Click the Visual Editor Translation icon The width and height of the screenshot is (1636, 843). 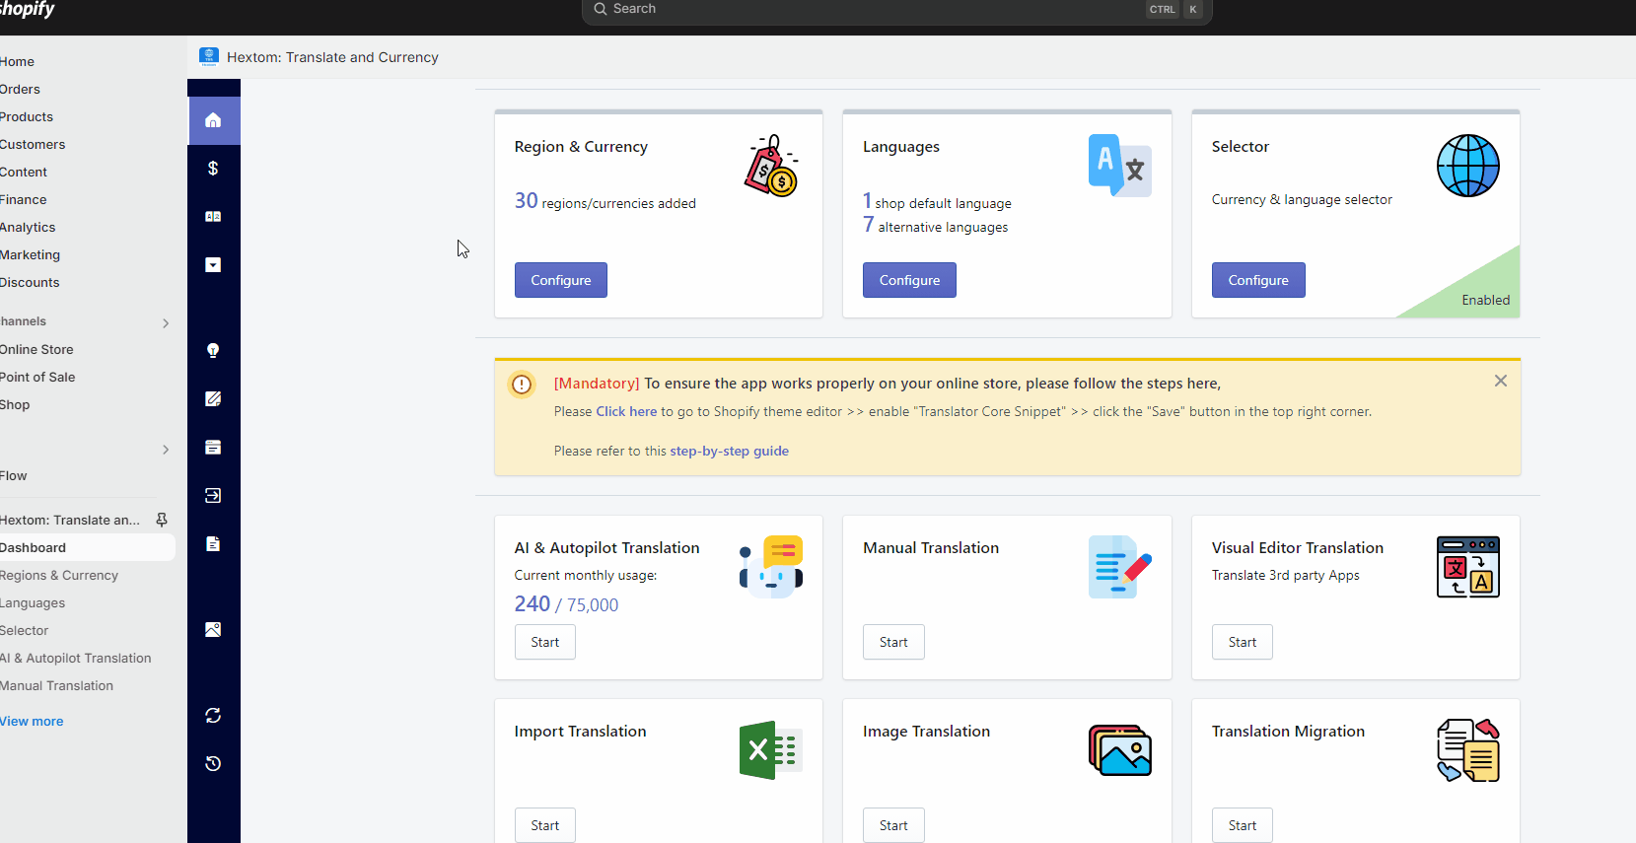1468,567
